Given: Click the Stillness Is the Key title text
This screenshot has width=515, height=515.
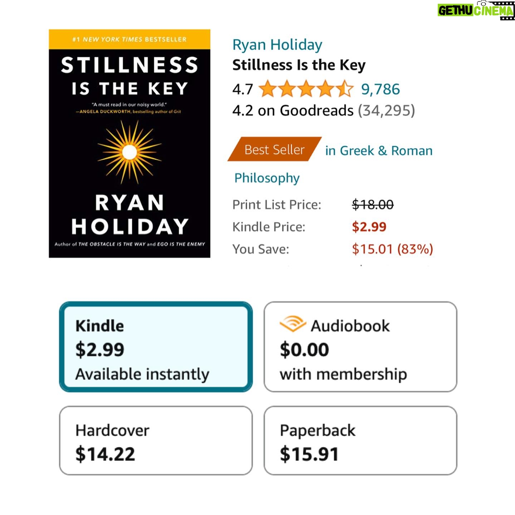Looking at the screenshot, I should 299,65.
